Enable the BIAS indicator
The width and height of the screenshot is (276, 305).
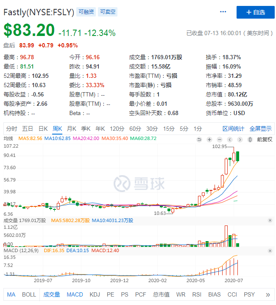(215, 294)
